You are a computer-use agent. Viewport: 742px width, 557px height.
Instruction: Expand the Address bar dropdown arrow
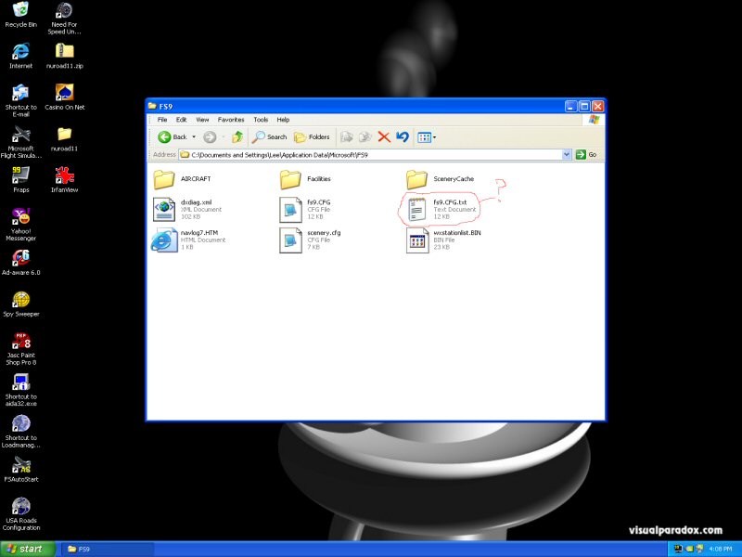(565, 154)
